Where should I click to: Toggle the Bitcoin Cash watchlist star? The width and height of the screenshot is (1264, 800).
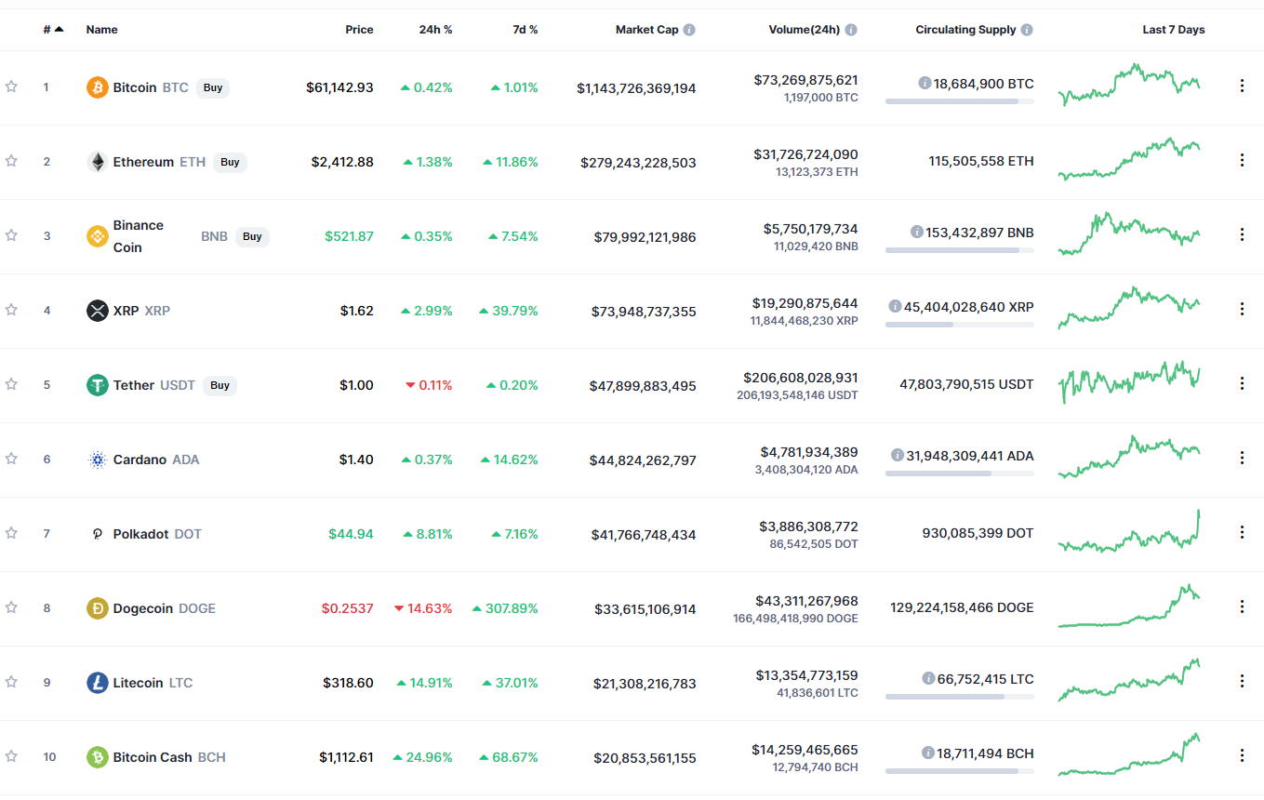(x=11, y=756)
